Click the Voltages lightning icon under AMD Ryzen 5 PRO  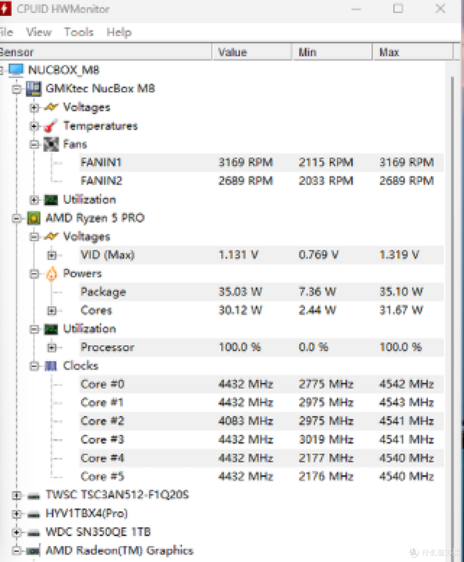[52, 236]
